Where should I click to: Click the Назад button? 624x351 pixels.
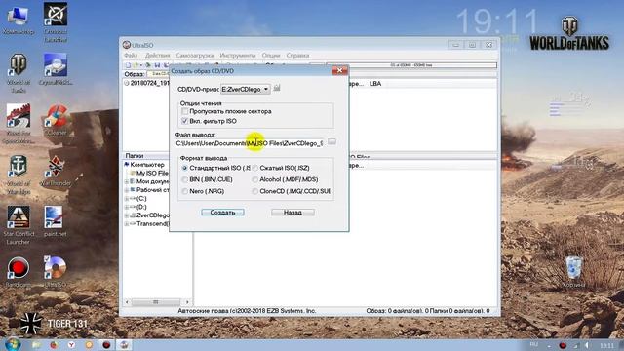292,213
